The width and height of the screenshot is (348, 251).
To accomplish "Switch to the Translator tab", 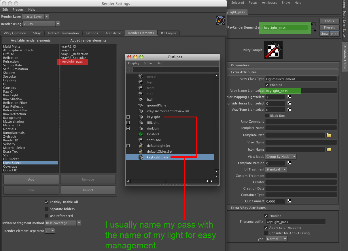I will click(x=113, y=33).
